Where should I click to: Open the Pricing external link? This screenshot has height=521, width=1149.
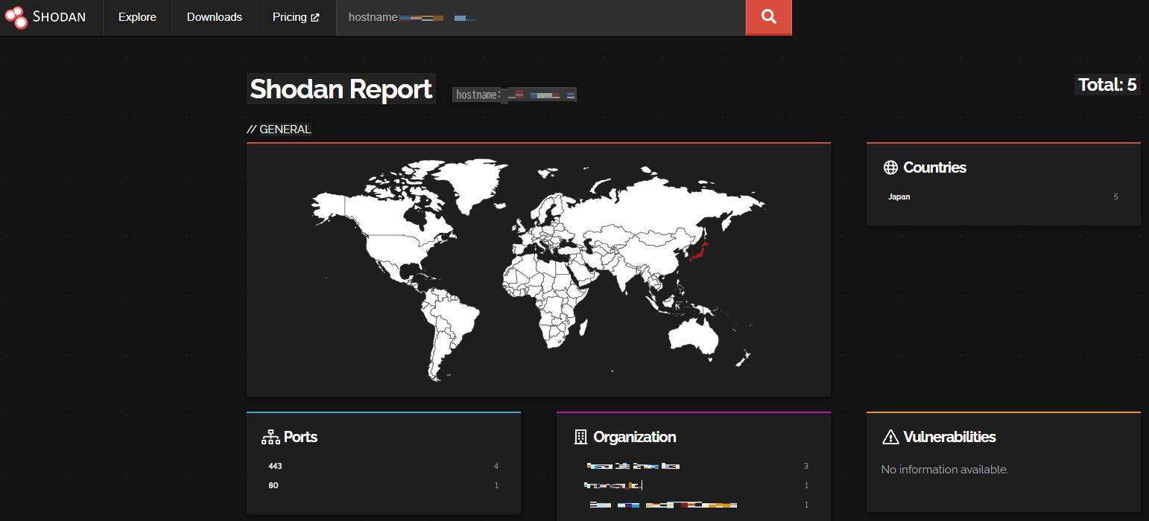click(296, 17)
